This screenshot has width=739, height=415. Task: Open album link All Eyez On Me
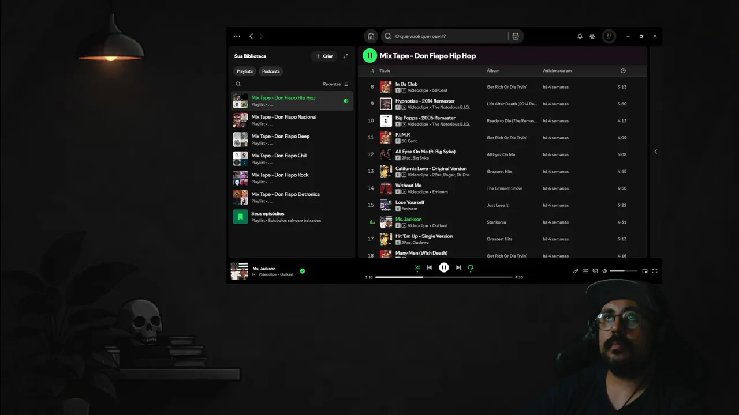501,154
